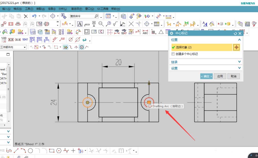Image resolution: width=258 pixels, height=158 pixels.
Task: Click the reset icon in 中心标记 dialog
Action: click(x=235, y=33)
